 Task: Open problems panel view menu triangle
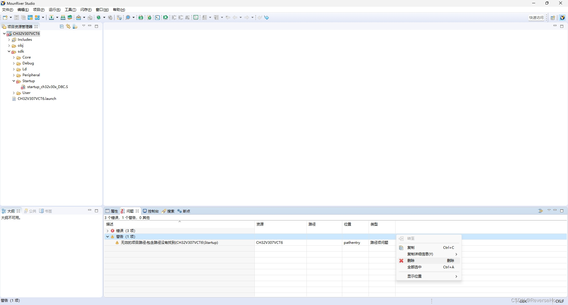[549, 210]
